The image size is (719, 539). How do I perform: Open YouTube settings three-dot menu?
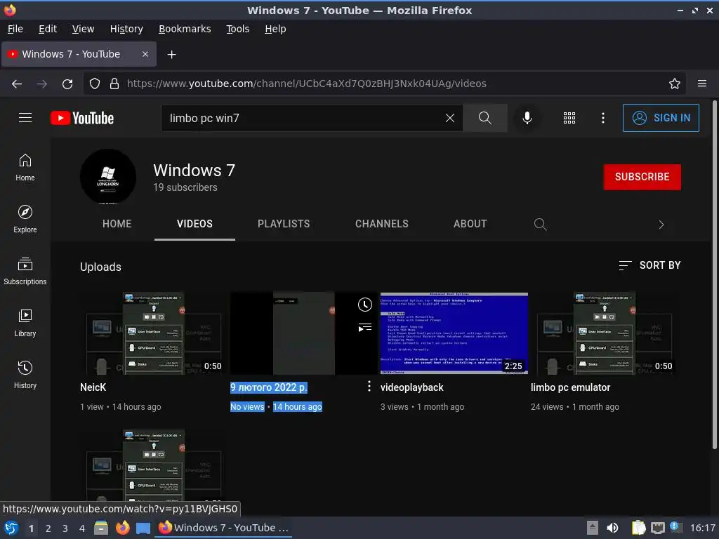click(602, 118)
